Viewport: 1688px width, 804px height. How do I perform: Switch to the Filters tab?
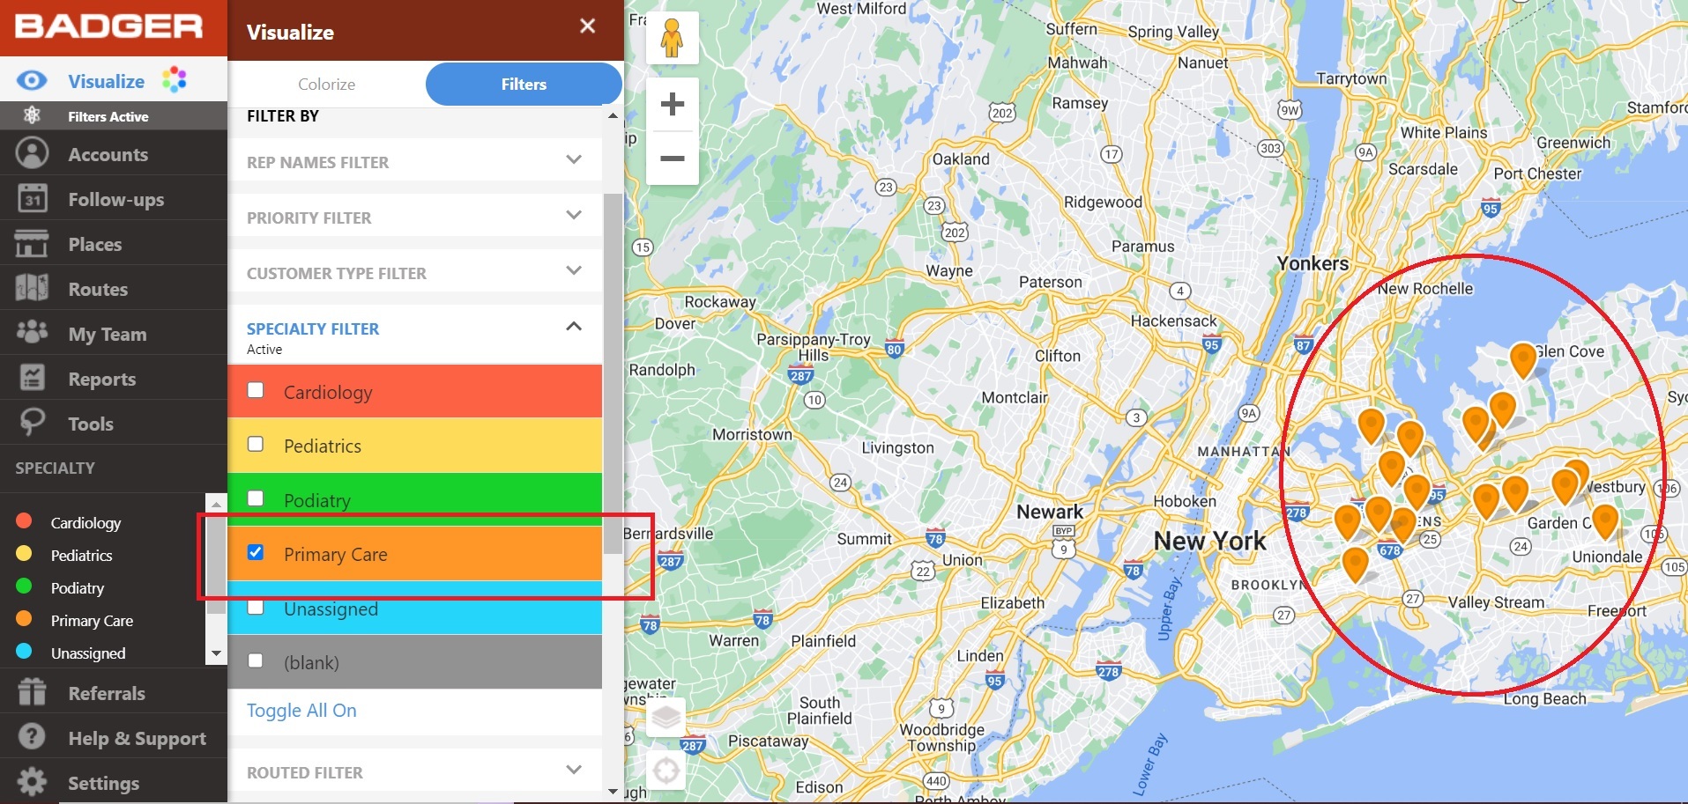(x=524, y=85)
